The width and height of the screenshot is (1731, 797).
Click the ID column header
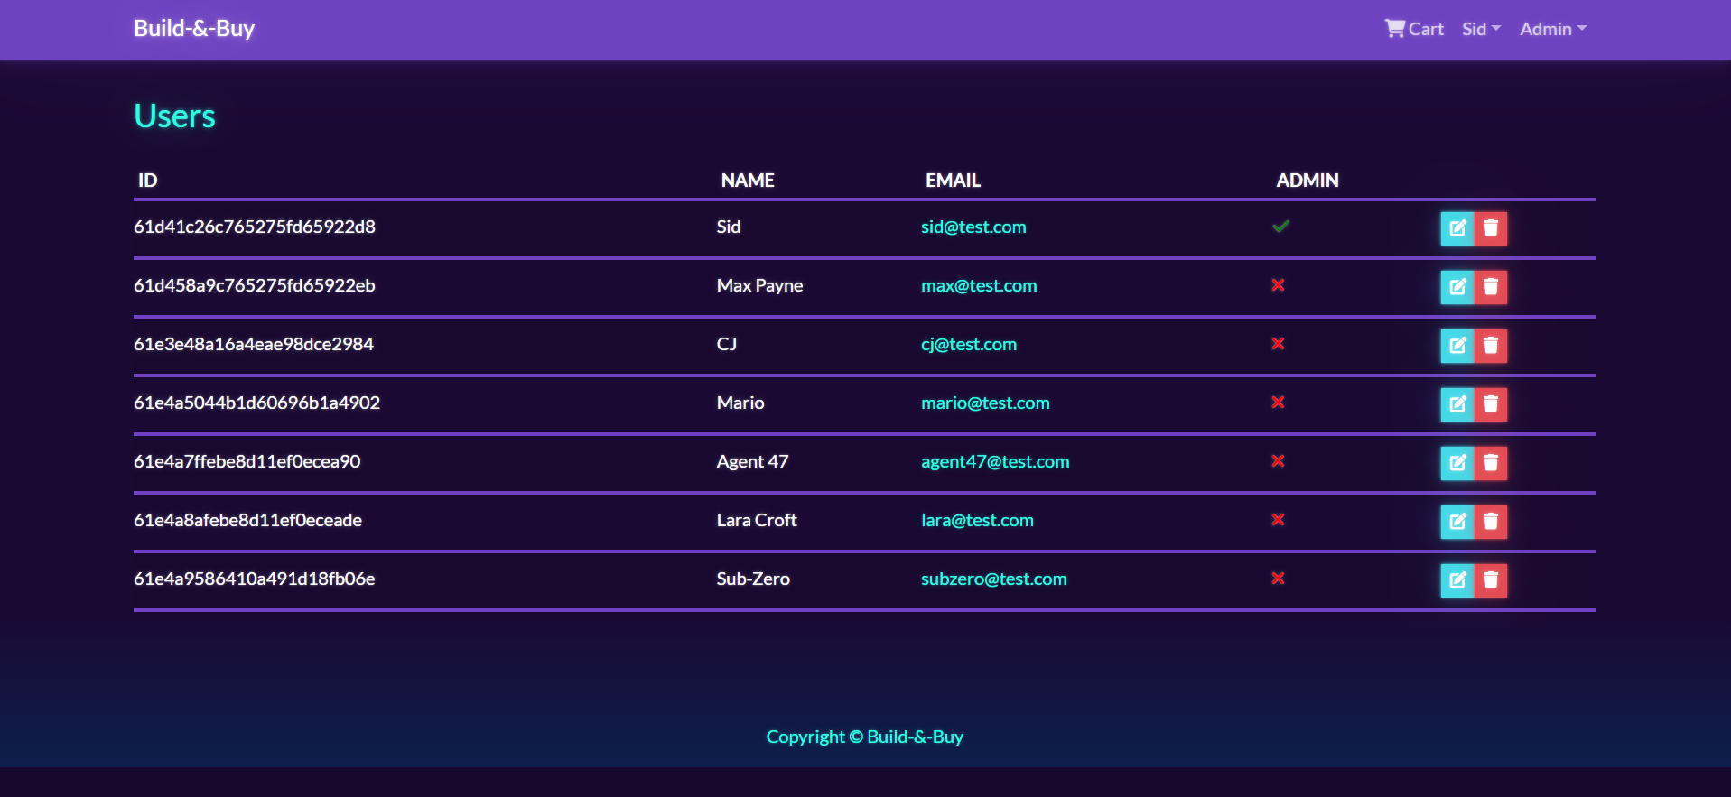click(x=147, y=180)
